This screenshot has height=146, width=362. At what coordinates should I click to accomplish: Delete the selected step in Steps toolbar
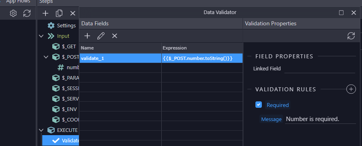(73, 13)
